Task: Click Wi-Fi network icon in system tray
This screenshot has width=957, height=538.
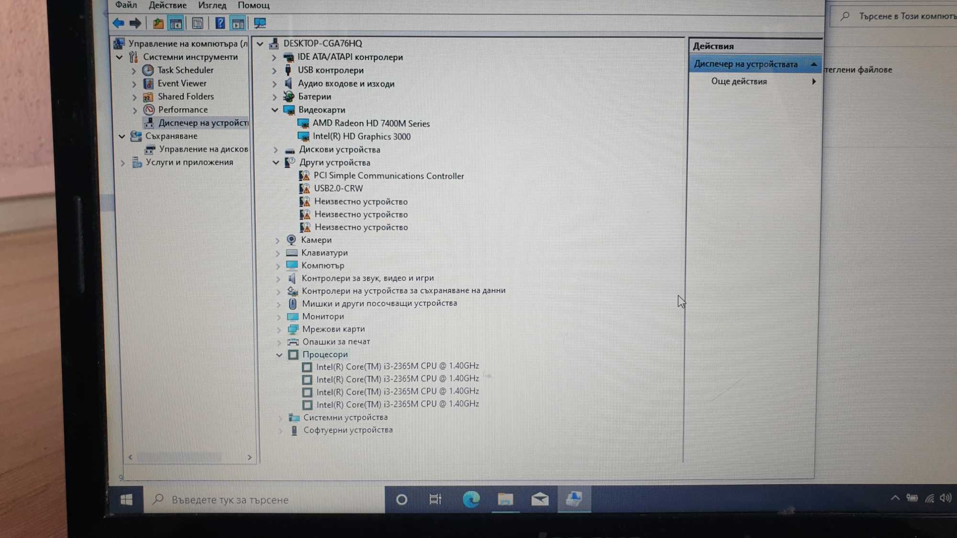Action: (x=929, y=498)
